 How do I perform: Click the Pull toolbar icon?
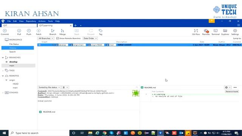[x=19, y=32]
